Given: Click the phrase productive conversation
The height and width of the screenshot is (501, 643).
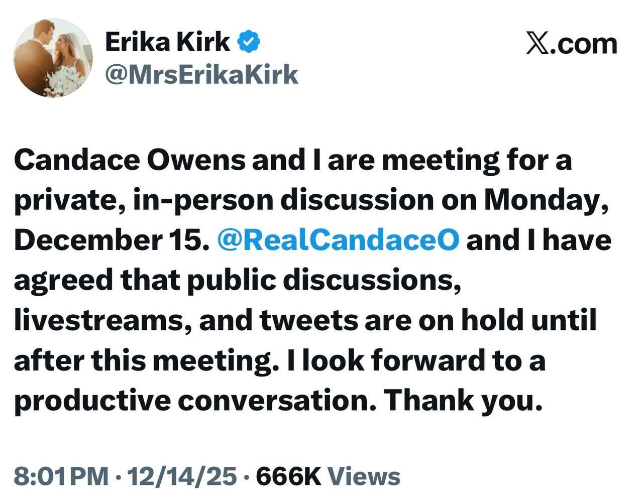Looking at the screenshot, I should [195, 400].
